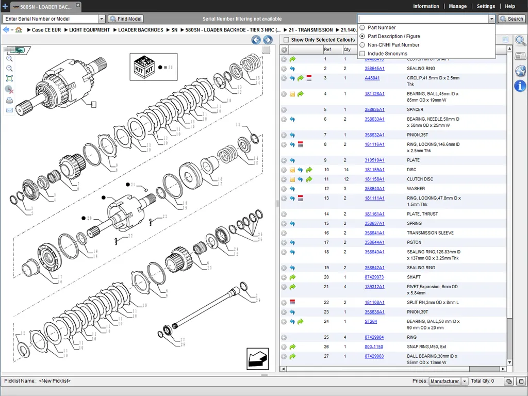Select the Part Number radio option
Screen dimensions: 528x396
[362, 28]
